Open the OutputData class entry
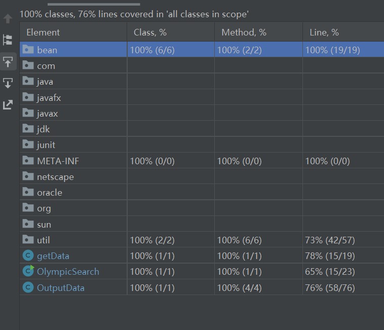The width and height of the screenshot is (384, 330). (x=202, y=287)
